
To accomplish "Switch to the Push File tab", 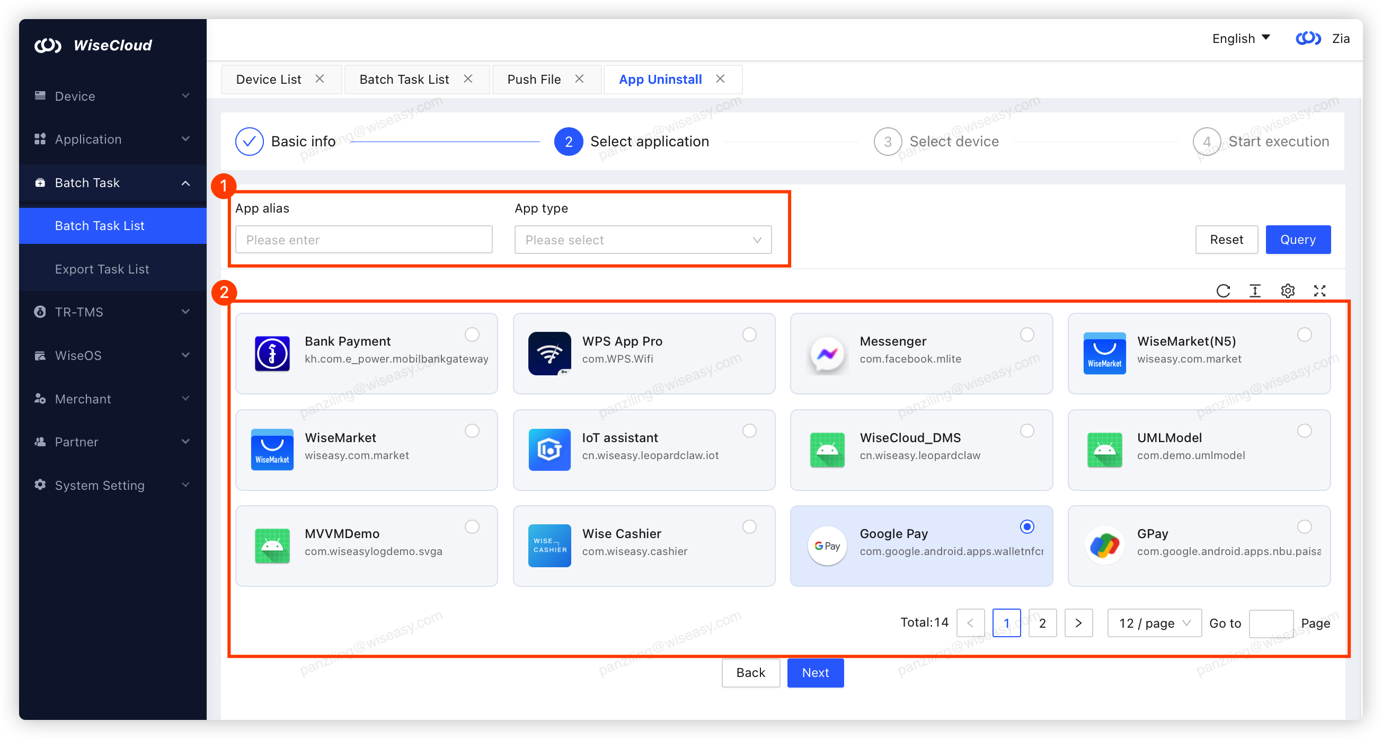I will click(534, 80).
